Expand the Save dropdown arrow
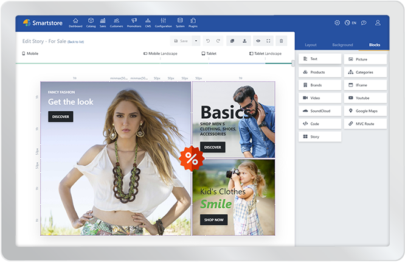The width and height of the screenshot is (405, 262). click(196, 41)
